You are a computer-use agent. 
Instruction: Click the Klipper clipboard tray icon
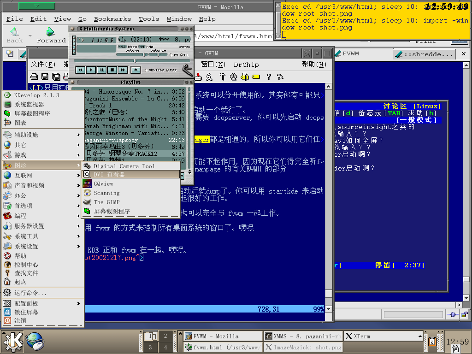tap(432, 342)
